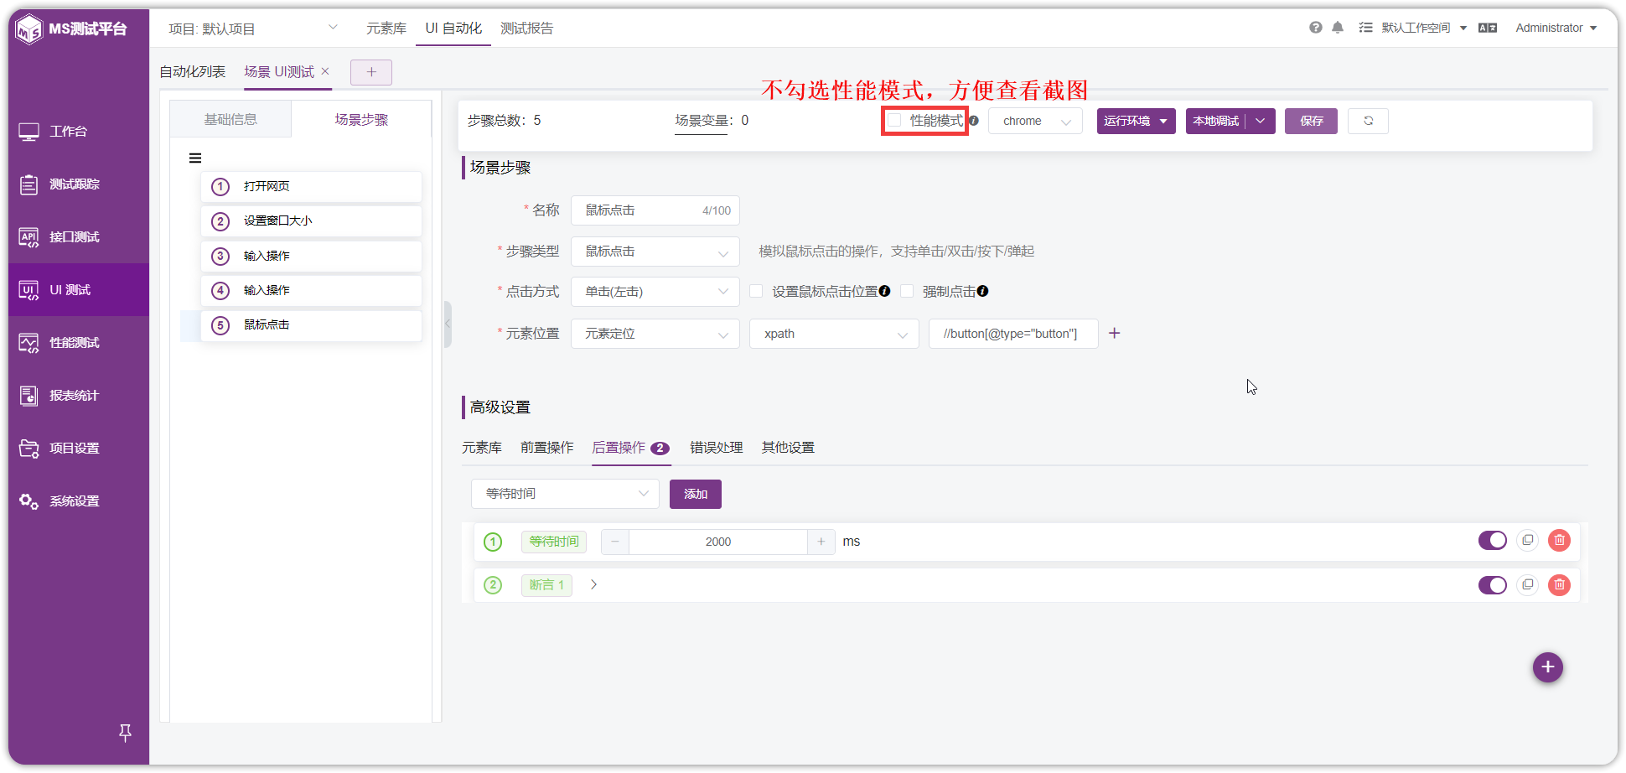Open 接口测试 in the sidebar
The image size is (1626, 773).
(79, 237)
